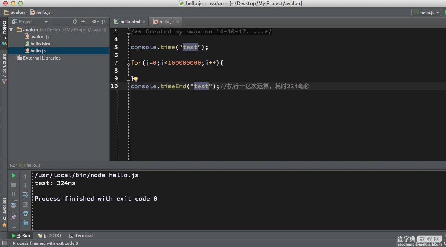Close the hello.js editor tab
The image size is (446, 247).
click(178, 22)
